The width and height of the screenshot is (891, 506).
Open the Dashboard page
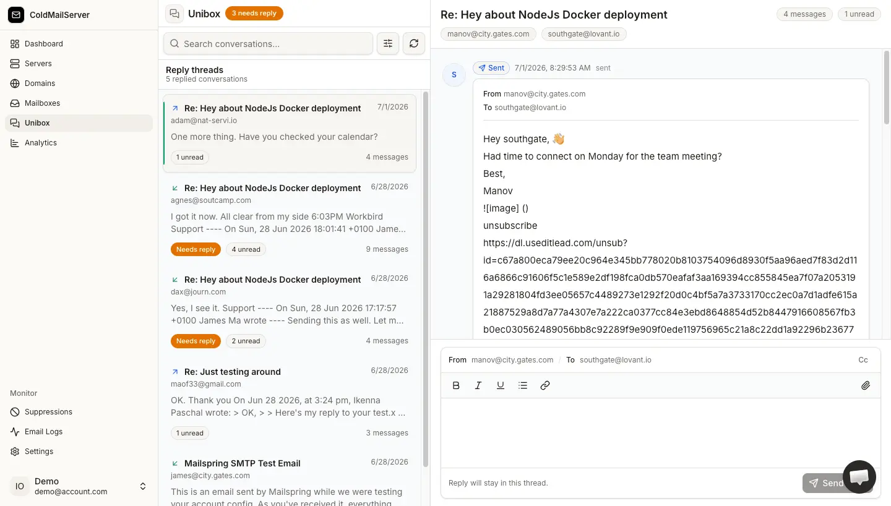(x=79, y=44)
